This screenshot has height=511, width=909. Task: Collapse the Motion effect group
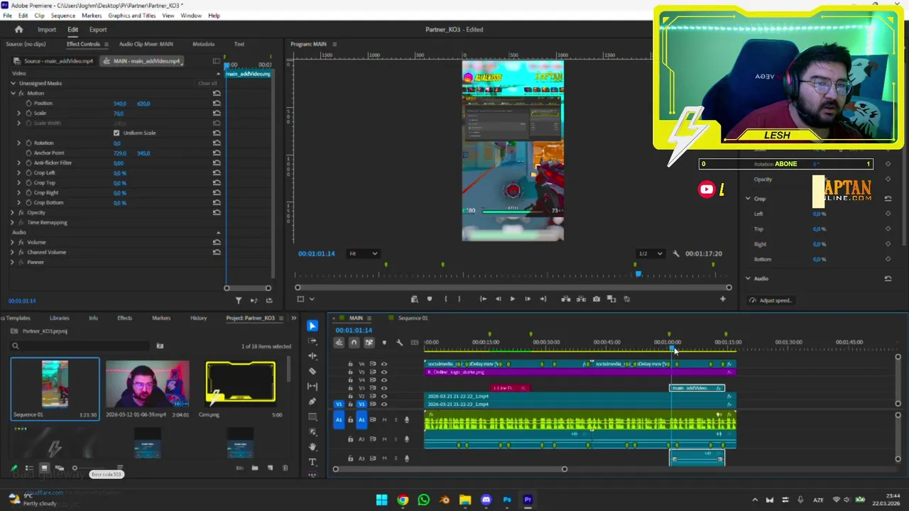tap(13, 93)
